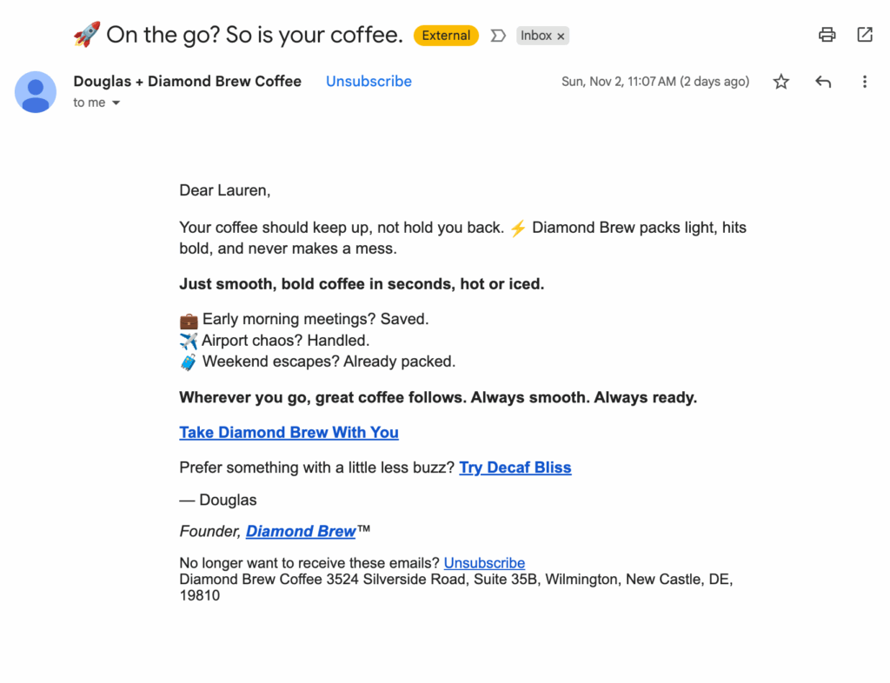Star this email

click(780, 81)
